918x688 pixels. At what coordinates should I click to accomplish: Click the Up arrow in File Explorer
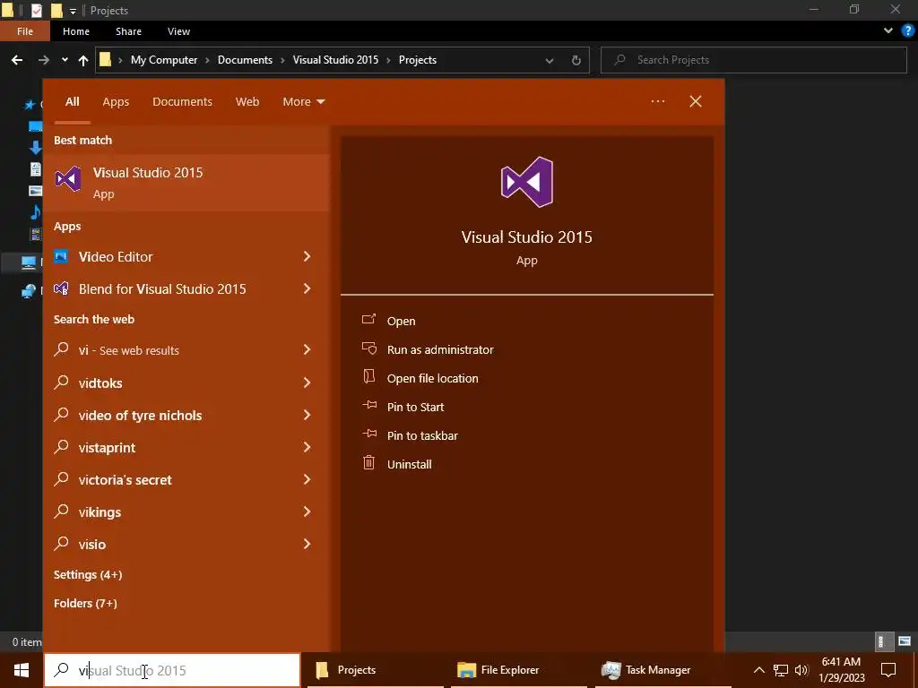click(83, 60)
